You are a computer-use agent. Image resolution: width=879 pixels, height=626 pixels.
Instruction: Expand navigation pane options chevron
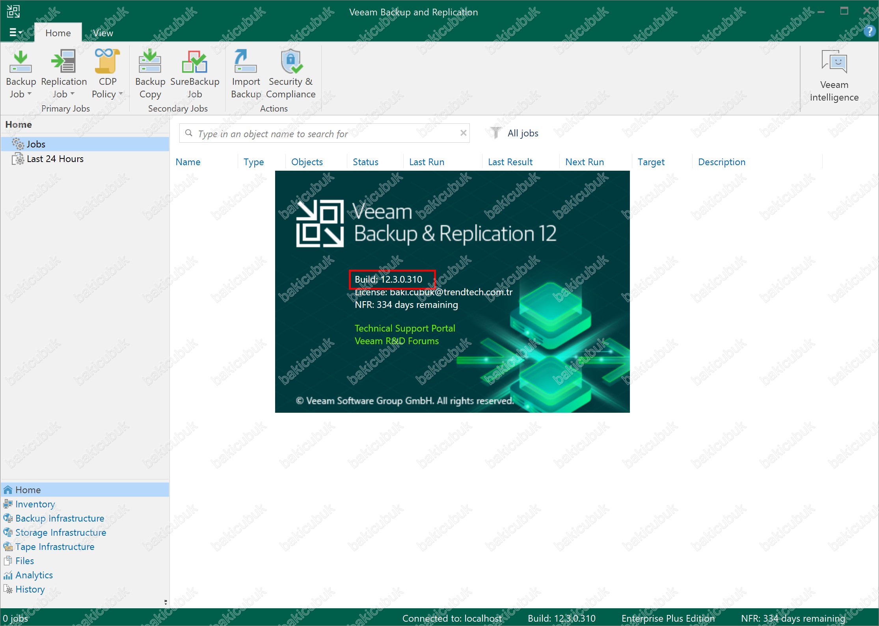click(x=166, y=602)
